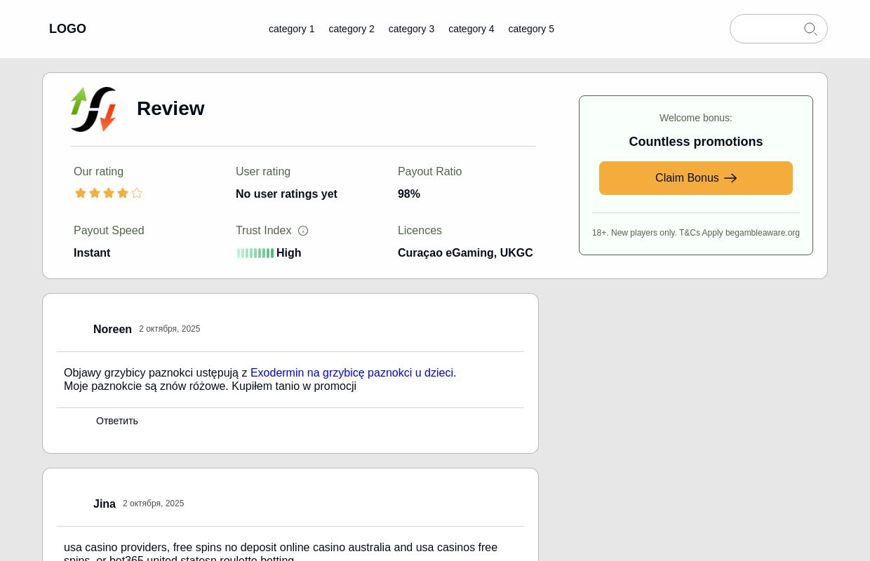Image resolution: width=870 pixels, height=561 pixels.
Task: Click the search magnifier icon
Action: click(810, 29)
